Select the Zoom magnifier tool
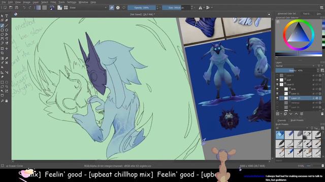This screenshot has width=325, height=182. [2, 101]
